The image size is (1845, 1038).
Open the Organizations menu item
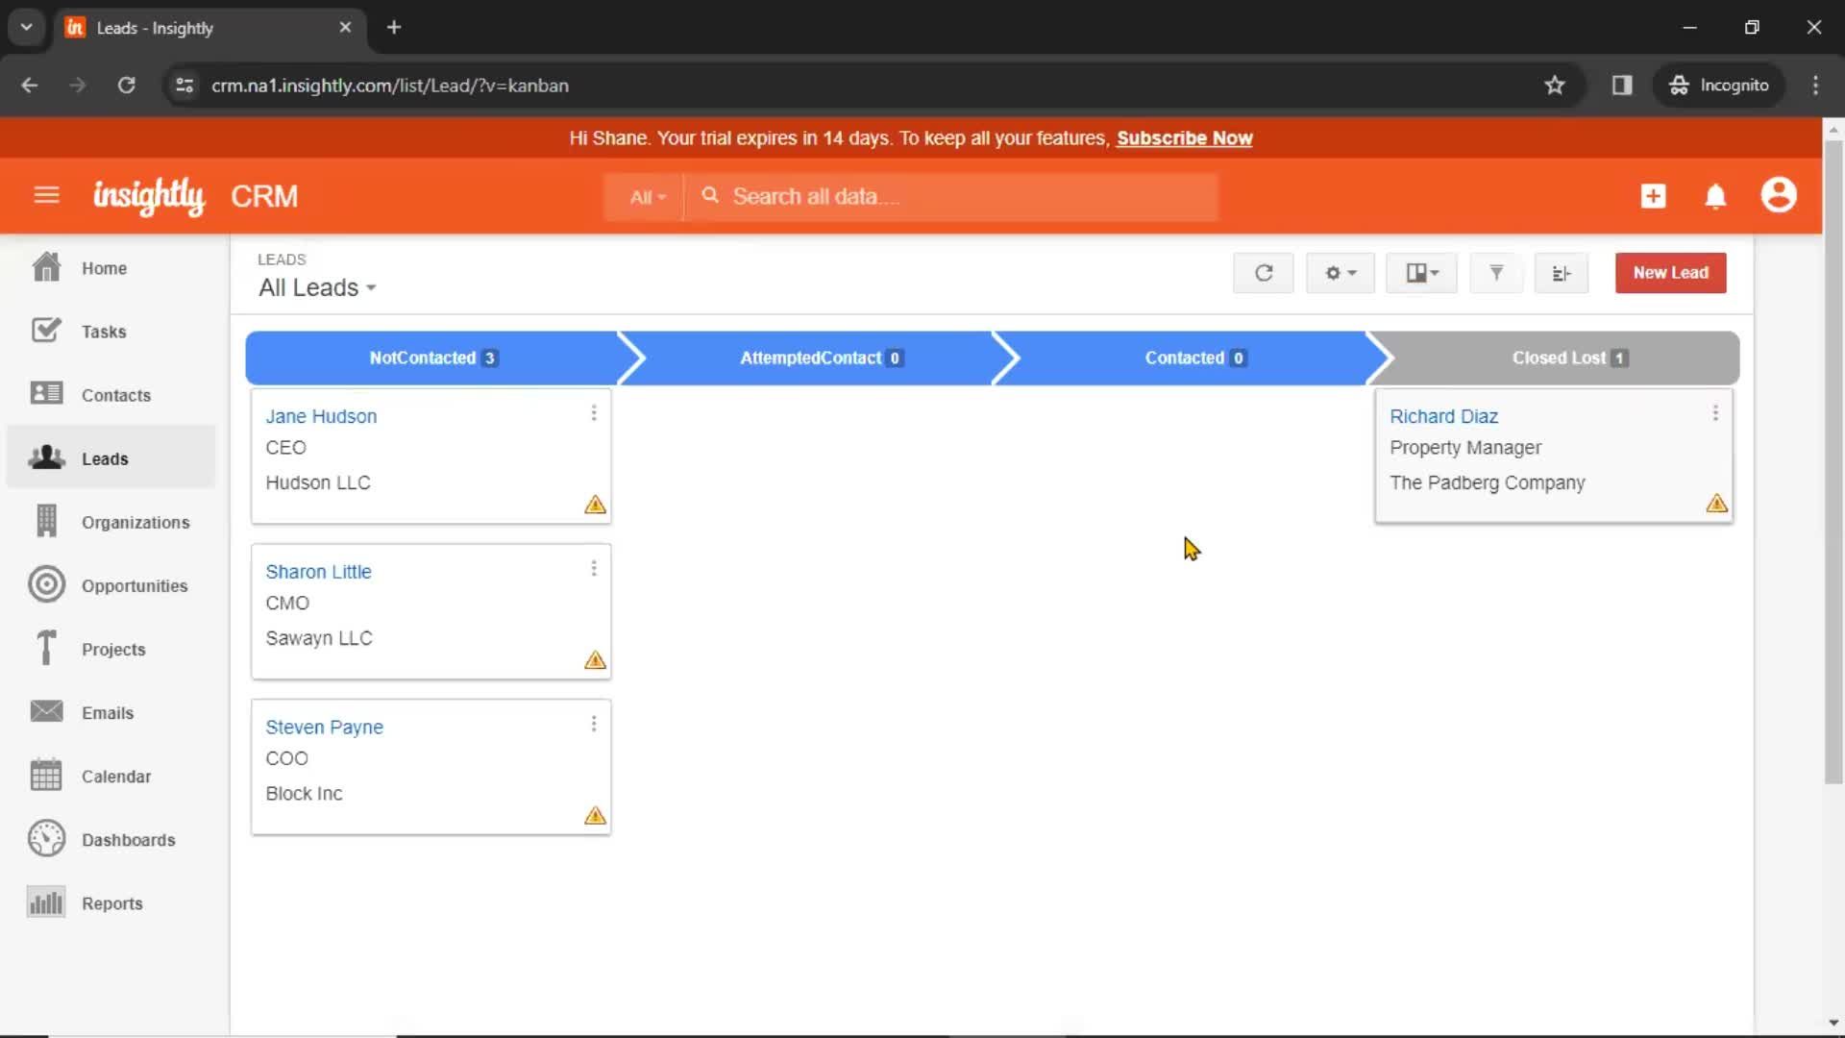[x=135, y=521]
